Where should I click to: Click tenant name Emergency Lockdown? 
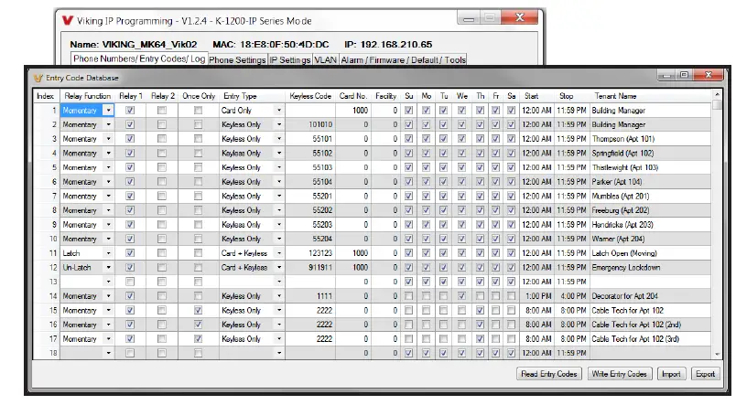point(626,268)
